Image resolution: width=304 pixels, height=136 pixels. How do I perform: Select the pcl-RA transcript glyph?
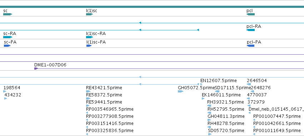pos(250,30)
